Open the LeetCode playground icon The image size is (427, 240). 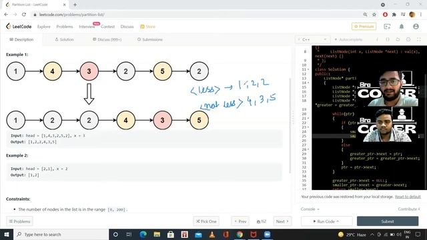coord(387,27)
